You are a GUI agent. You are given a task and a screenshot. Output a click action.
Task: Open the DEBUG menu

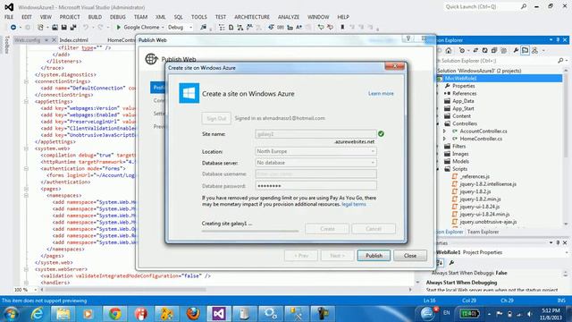[x=117, y=17]
